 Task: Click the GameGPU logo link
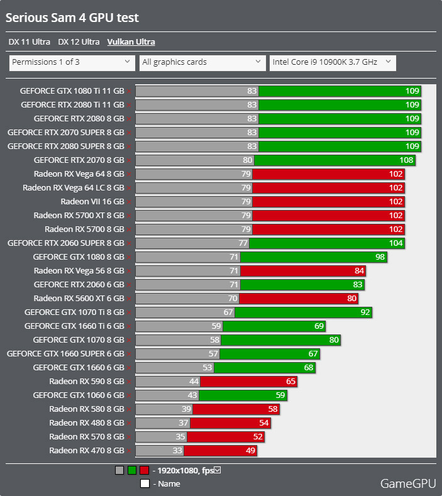pyautogui.click(x=408, y=483)
